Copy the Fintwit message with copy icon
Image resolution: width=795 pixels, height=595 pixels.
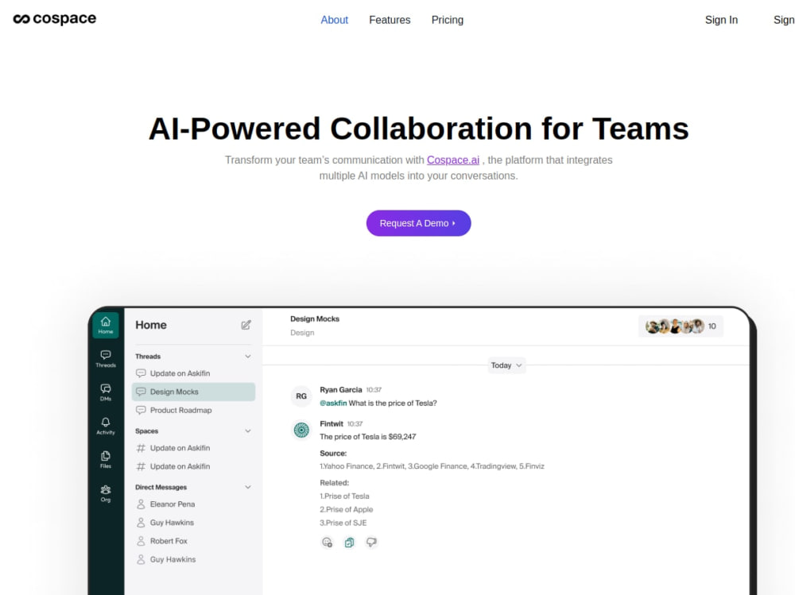[x=349, y=543]
